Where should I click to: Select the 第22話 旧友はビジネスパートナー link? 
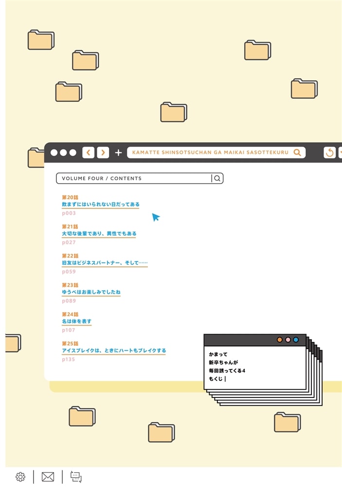coord(105,263)
